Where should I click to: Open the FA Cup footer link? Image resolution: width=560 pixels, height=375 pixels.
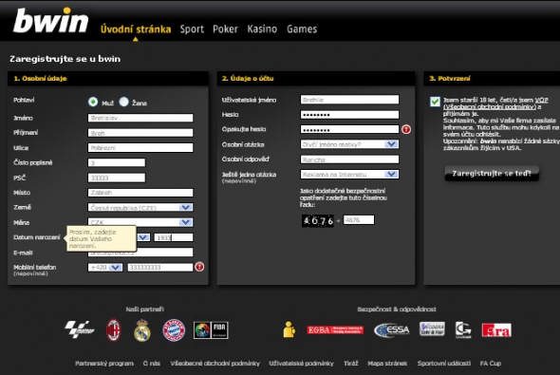click(491, 364)
